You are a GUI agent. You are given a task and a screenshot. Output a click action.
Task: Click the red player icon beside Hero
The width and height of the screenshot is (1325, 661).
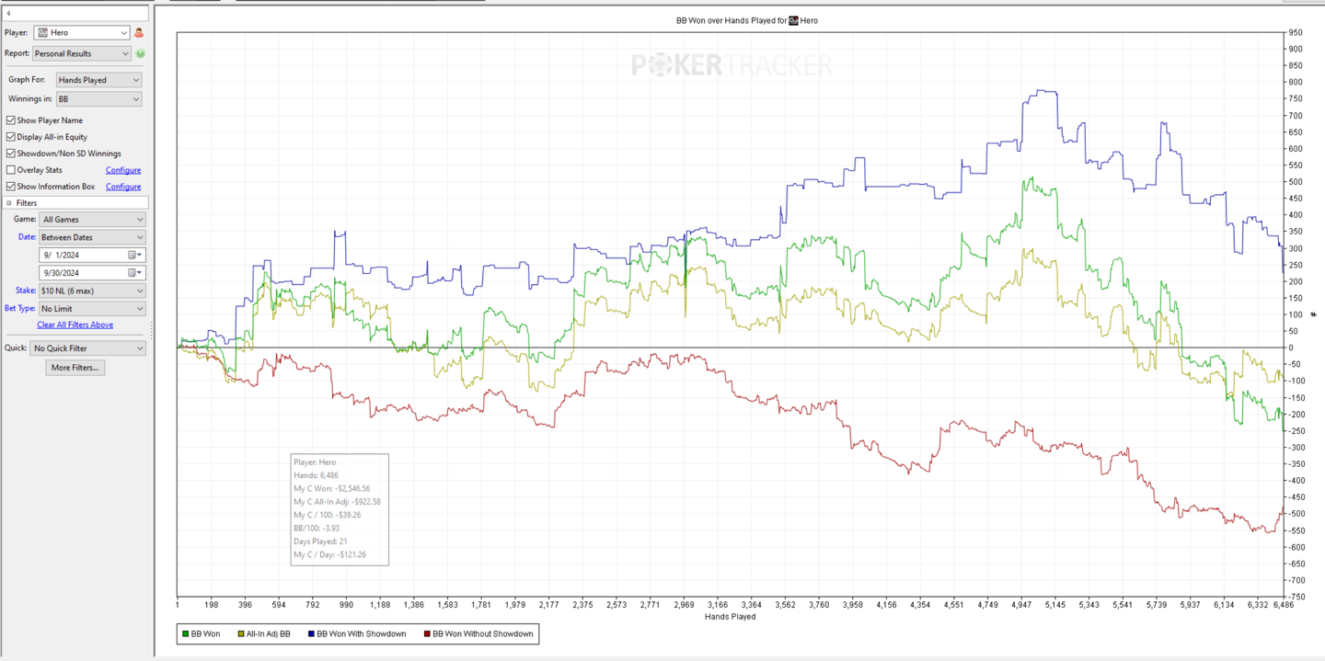(139, 33)
